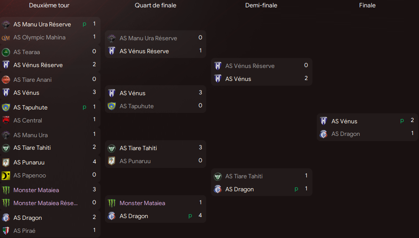Open AS Manu Ura Réserve in Deuxième tour

point(42,24)
